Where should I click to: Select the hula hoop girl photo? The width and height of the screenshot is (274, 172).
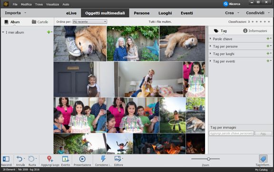(x=173, y=115)
